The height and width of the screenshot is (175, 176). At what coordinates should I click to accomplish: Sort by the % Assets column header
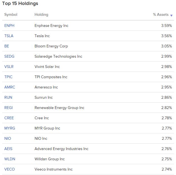coord(161,14)
